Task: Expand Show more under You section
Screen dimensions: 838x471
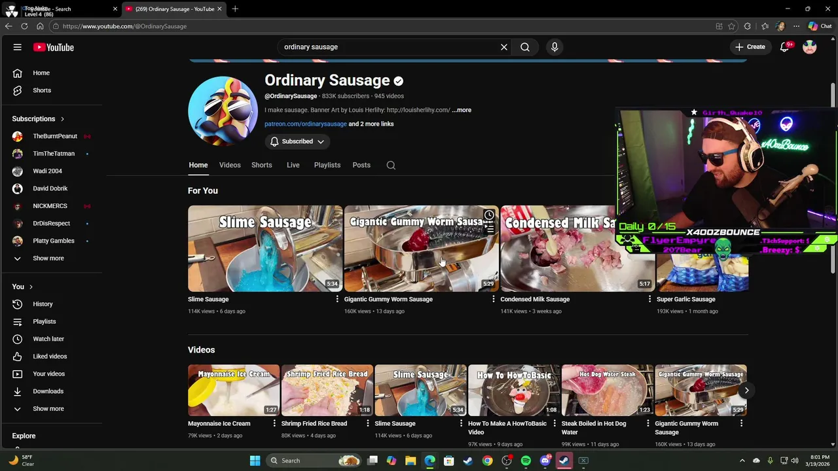Action: pos(48,409)
